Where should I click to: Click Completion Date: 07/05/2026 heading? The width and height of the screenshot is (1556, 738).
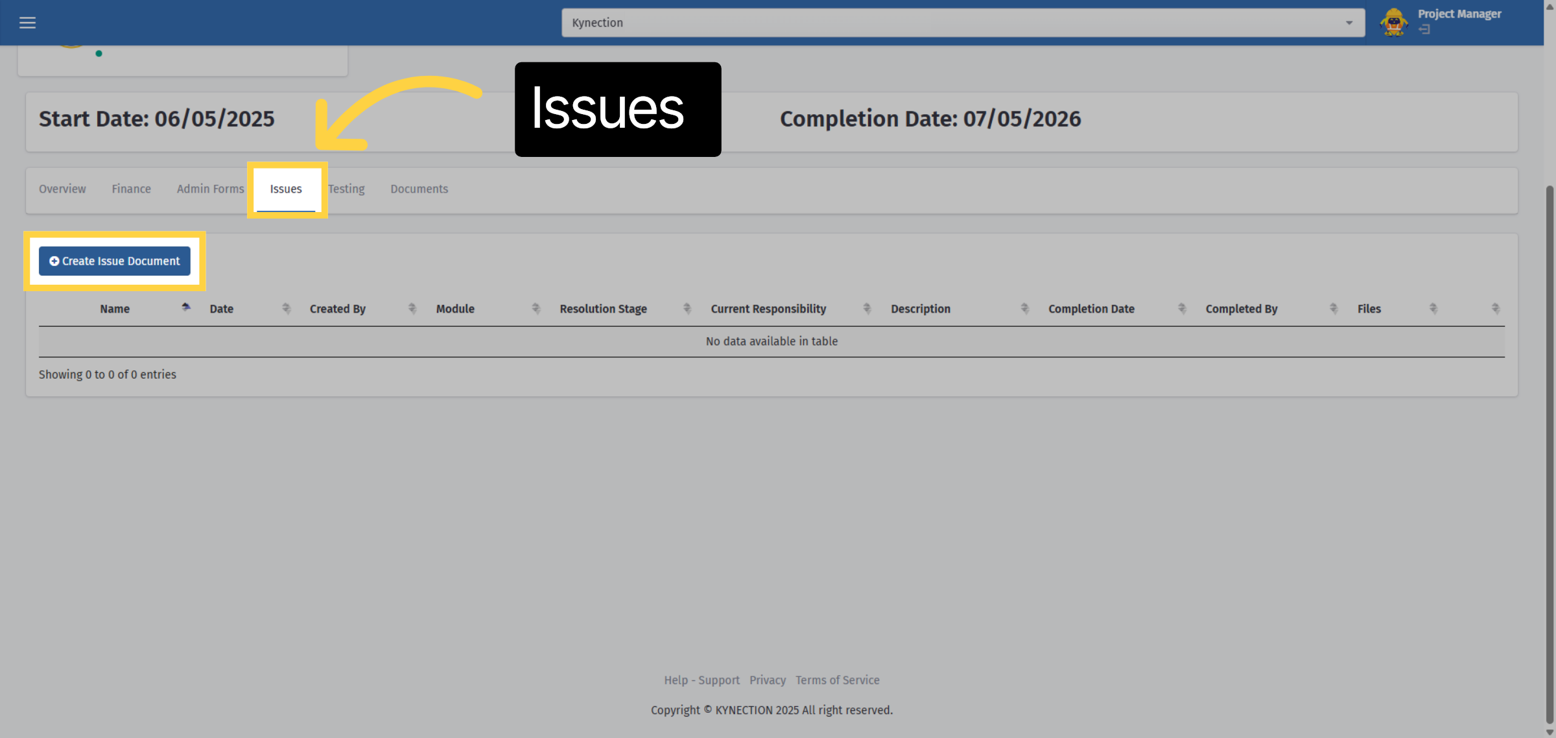coord(930,119)
